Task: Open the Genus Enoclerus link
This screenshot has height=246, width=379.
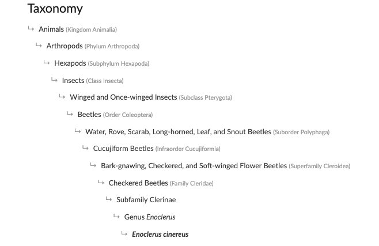Action: (150, 217)
